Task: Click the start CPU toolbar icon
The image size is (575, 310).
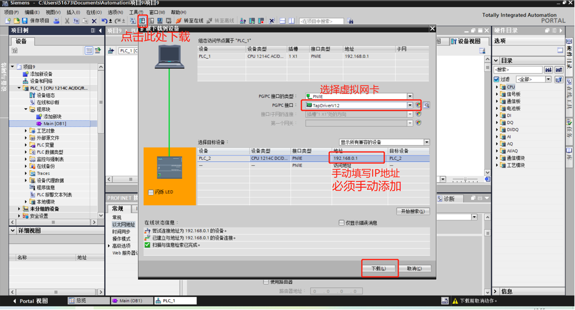Action: tap(252, 21)
